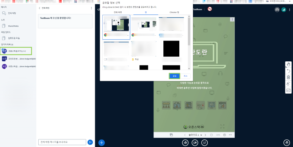
Task: Focus the chat message input field
Action: 62,142
